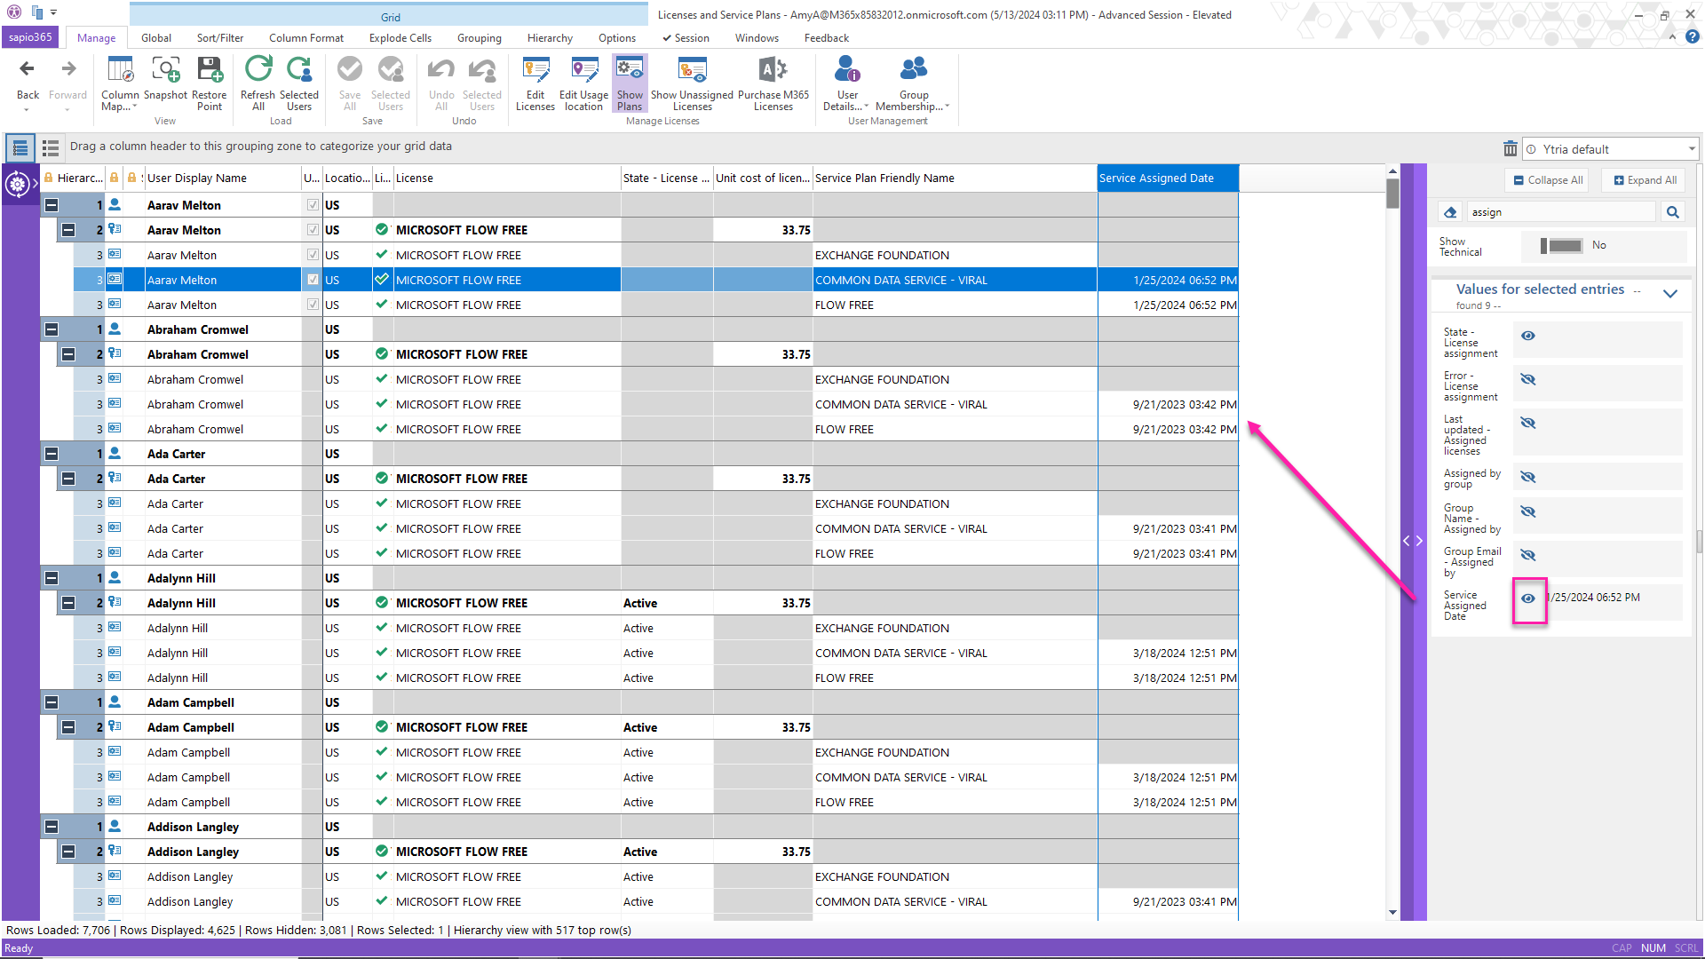1705x959 pixels.
Task: Open the Column Format tab
Action: (x=306, y=38)
